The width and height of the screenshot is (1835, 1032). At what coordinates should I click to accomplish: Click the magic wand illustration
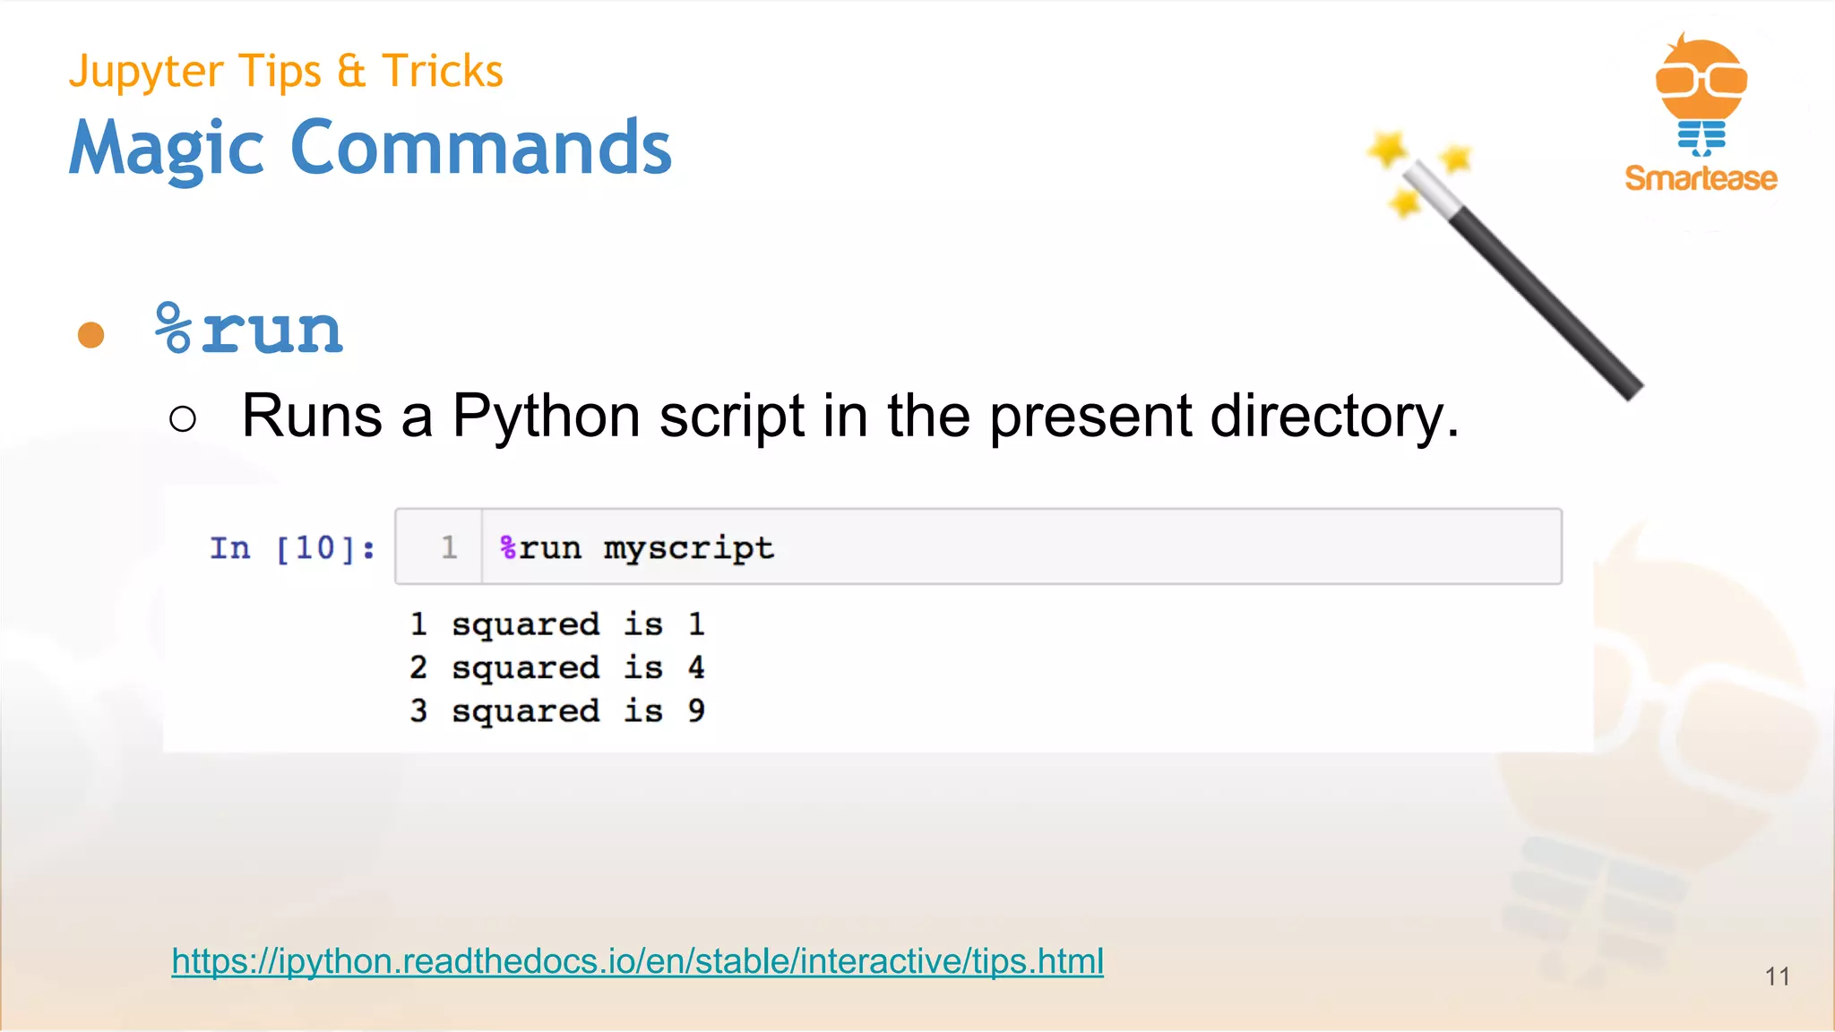[x=1504, y=265]
